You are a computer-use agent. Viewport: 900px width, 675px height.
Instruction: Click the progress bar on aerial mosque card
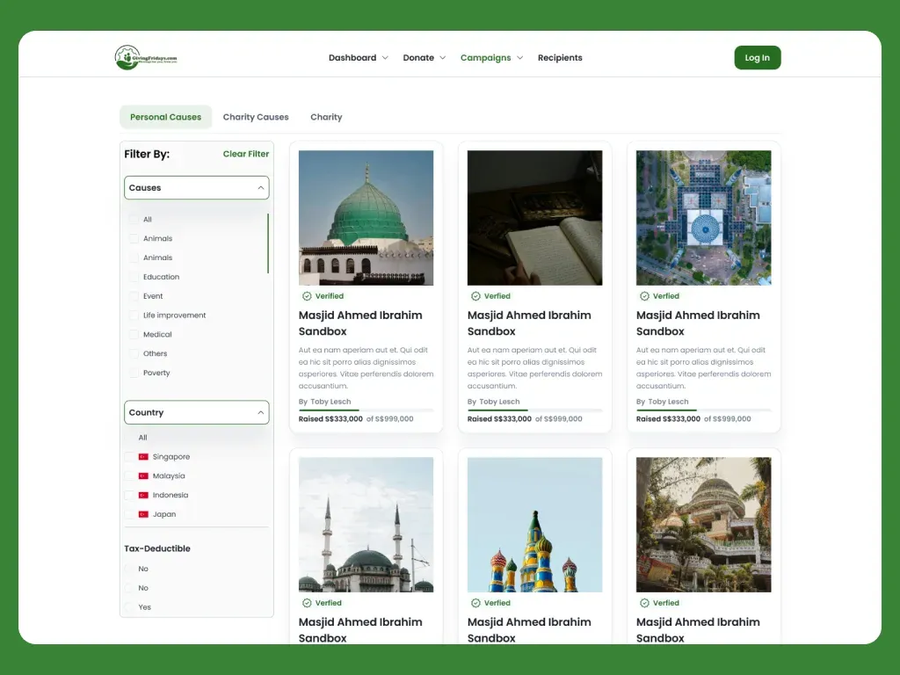click(703, 410)
